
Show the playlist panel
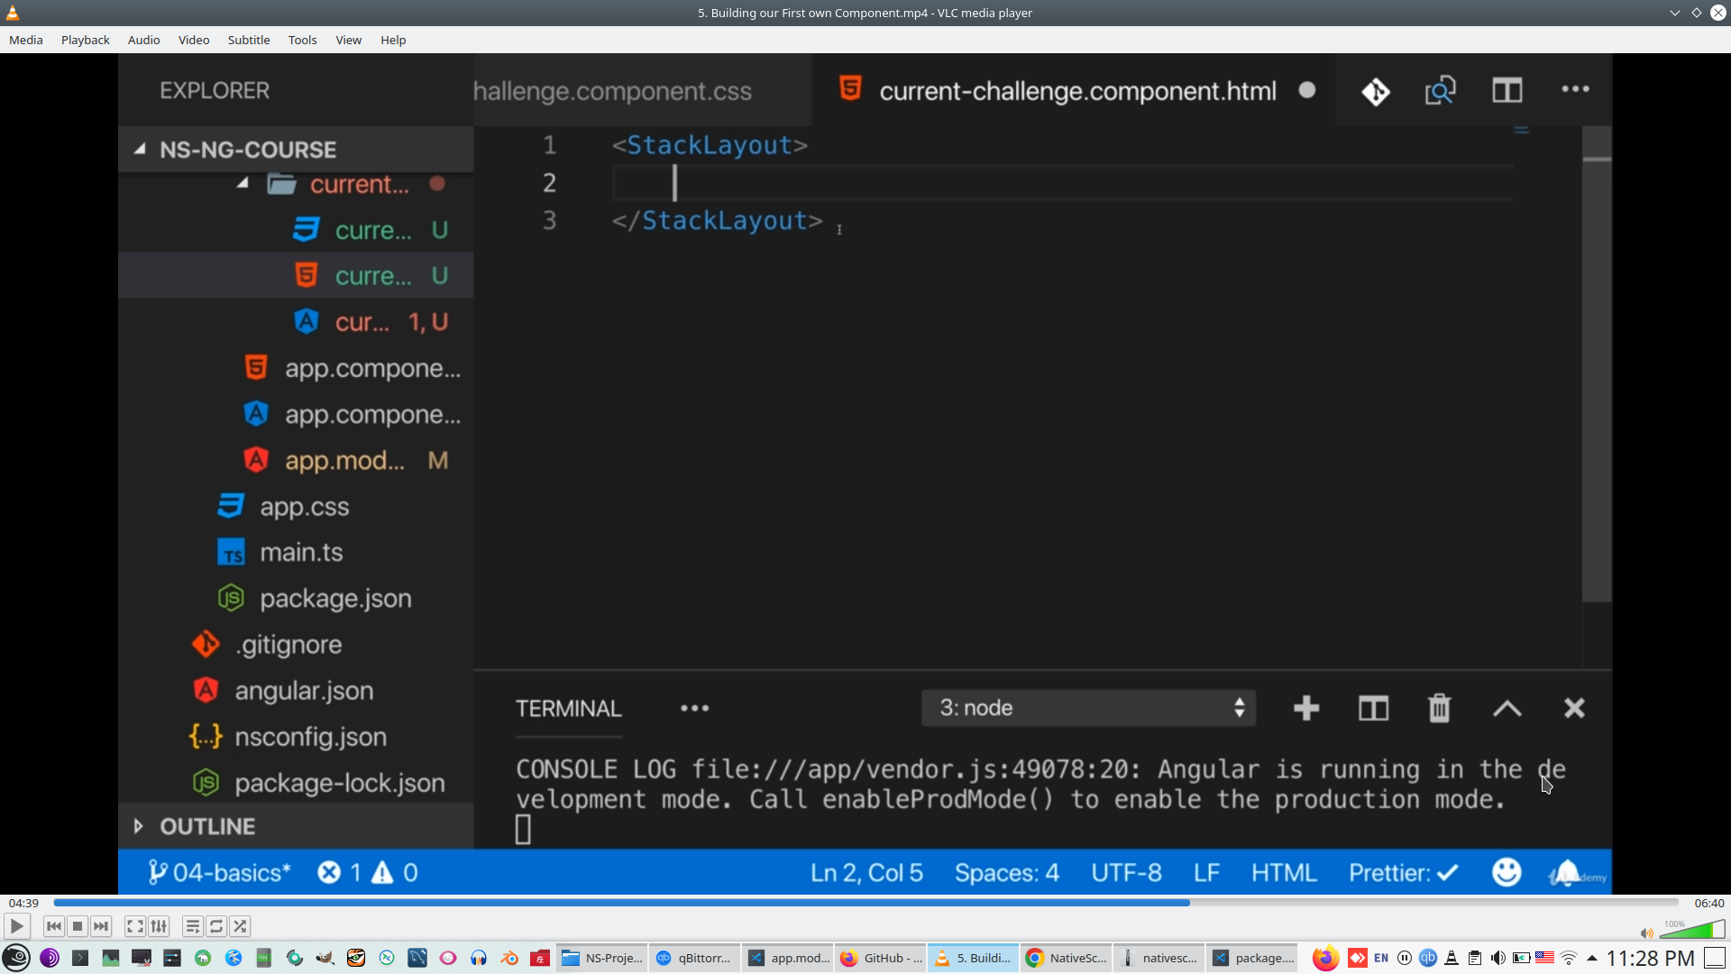[192, 926]
